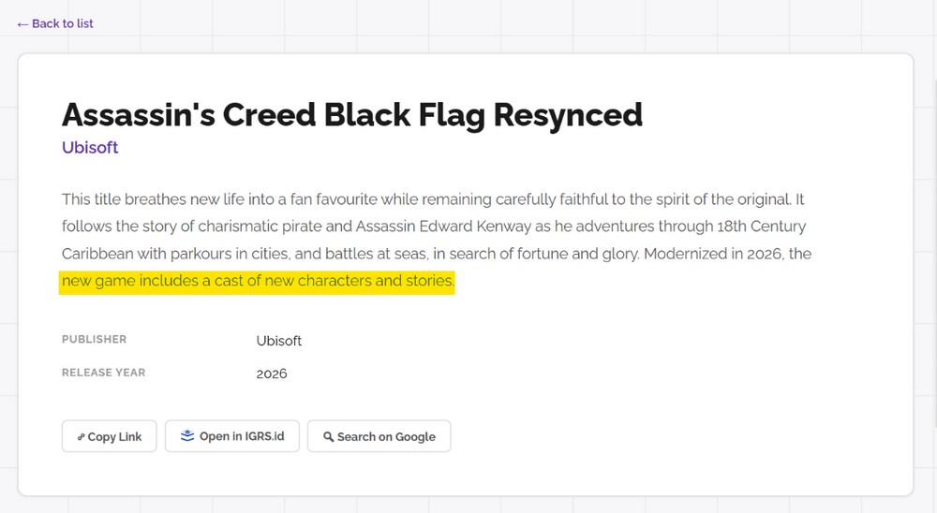Image resolution: width=937 pixels, height=513 pixels.
Task: Click the yellow highlighted sentence
Action: pos(258,281)
